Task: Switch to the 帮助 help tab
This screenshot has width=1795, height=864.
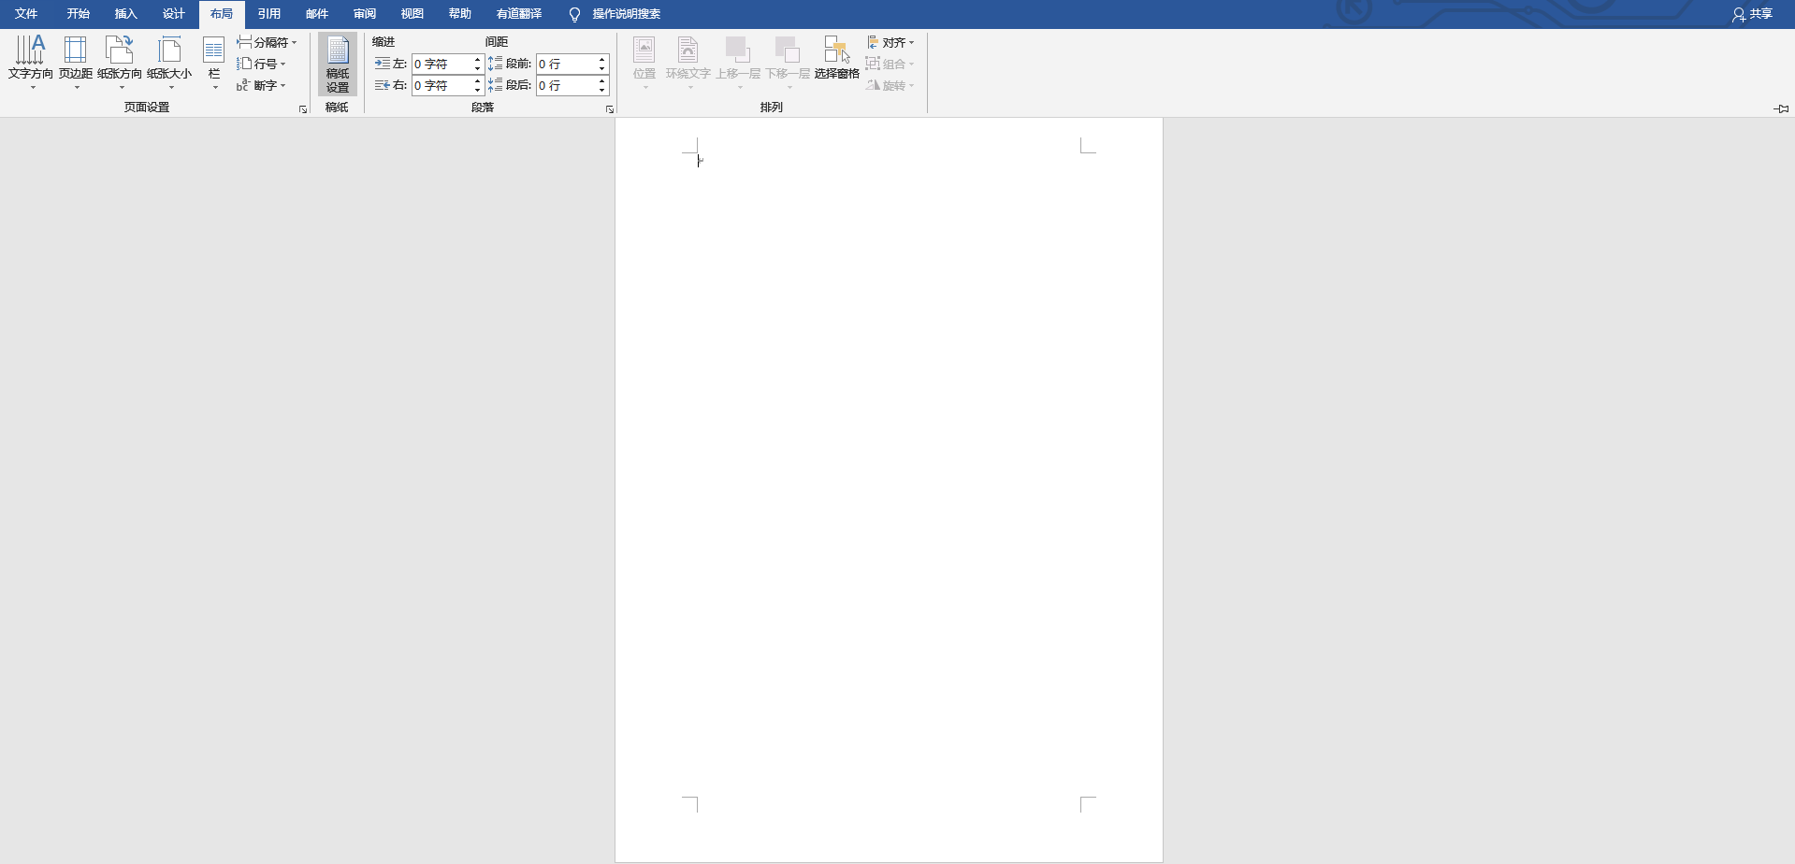Action: [x=460, y=14]
